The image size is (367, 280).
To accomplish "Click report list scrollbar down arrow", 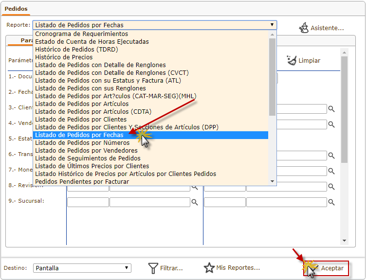I will [x=272, y=181].
